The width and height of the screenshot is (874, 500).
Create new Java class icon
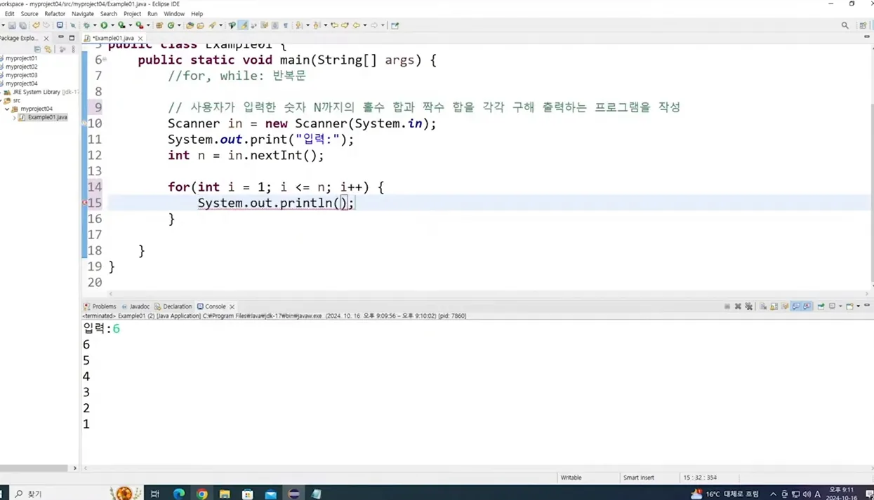(x=170, y=25)
